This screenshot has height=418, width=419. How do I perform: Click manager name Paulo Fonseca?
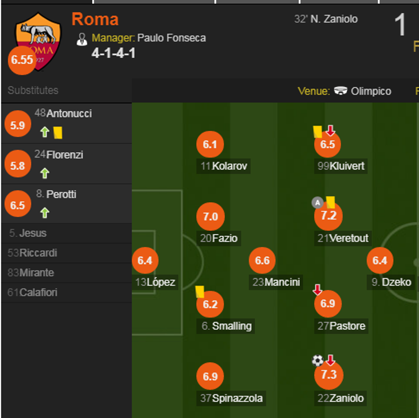[171, 38]
